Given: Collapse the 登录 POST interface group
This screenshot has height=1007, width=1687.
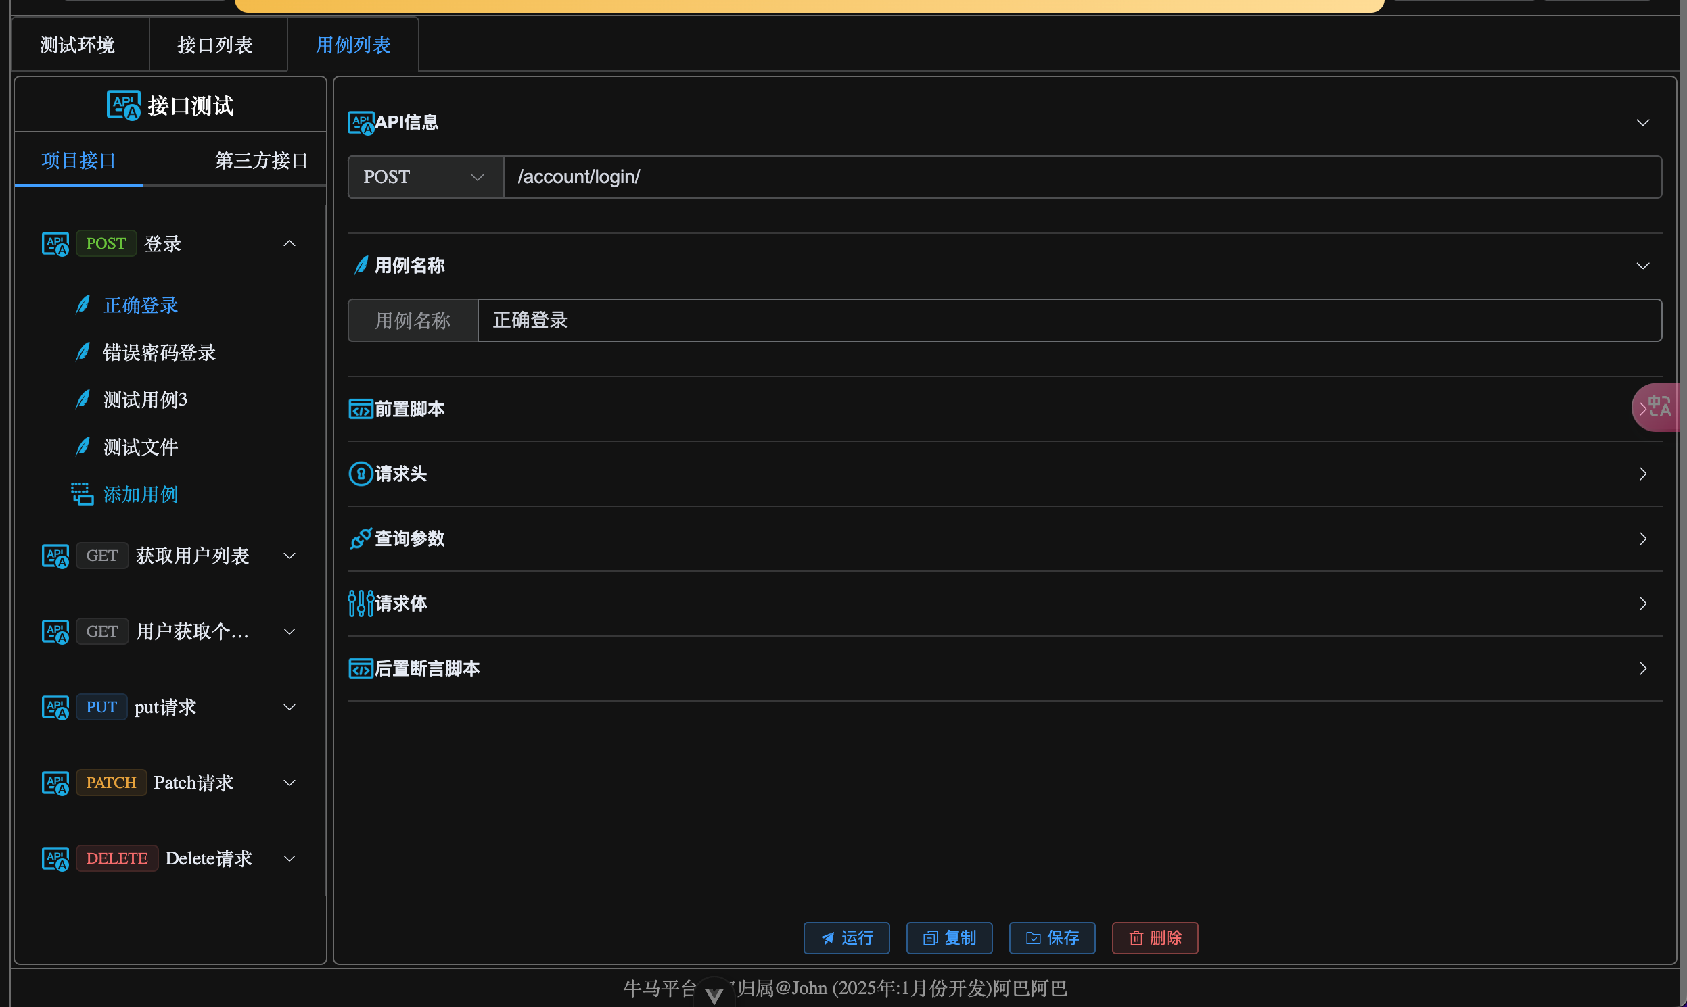Looking at the screenshot, I should [x=290, y=243].
